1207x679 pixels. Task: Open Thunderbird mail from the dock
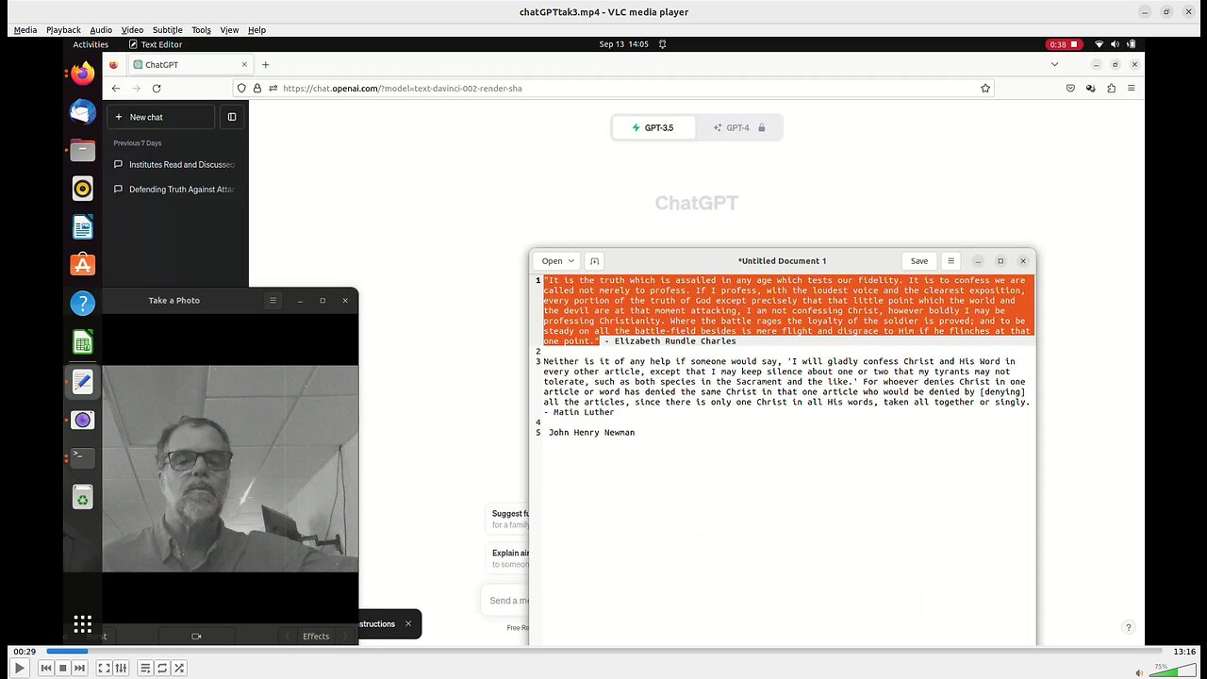83,111
